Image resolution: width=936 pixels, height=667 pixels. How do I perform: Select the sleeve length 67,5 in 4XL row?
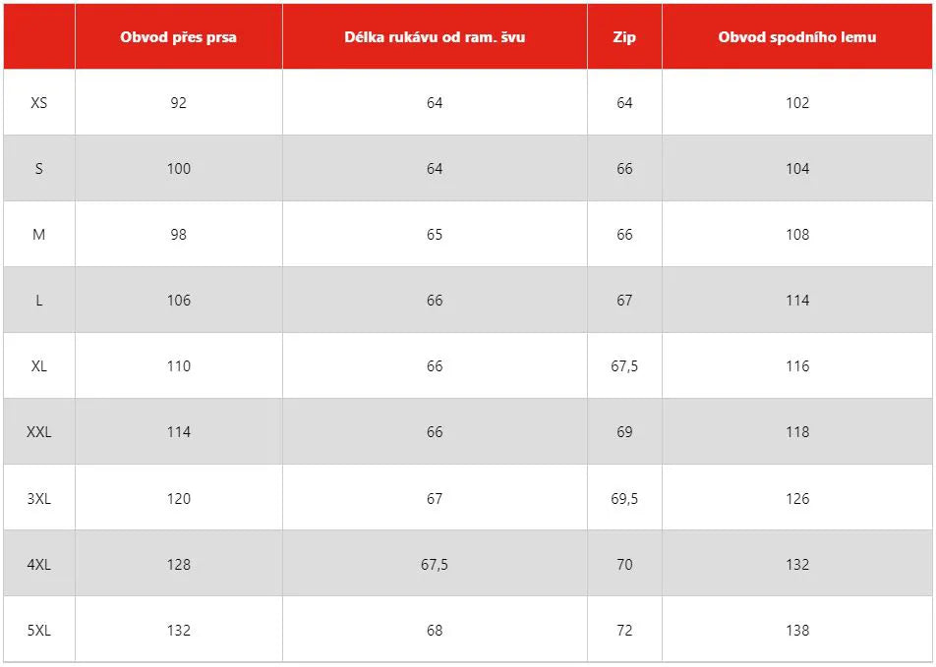pos(435,564)
